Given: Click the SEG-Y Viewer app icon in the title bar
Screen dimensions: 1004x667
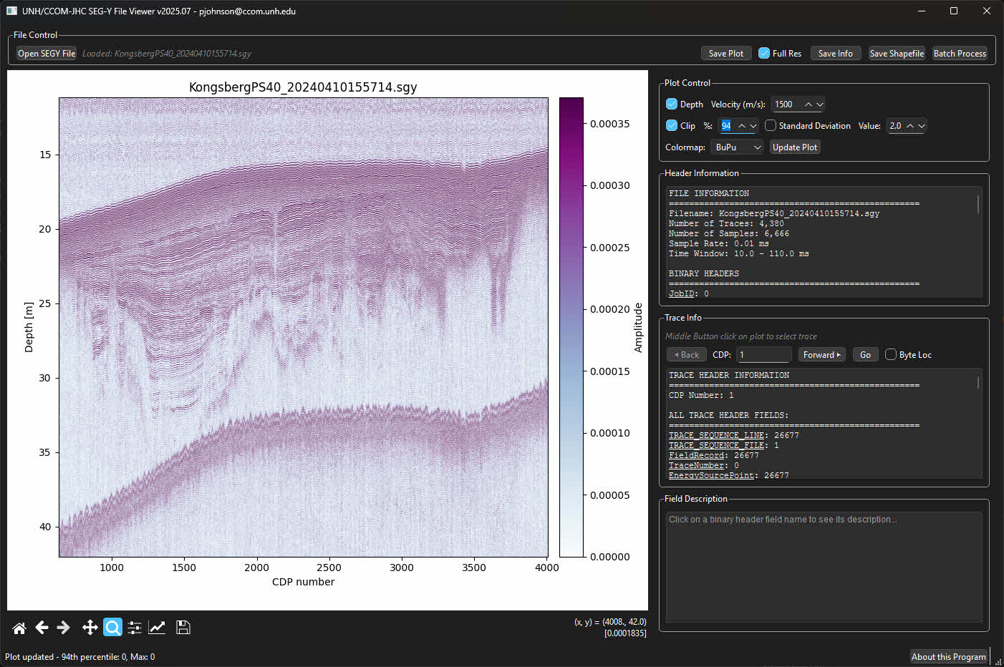Looking at the screenshot, I should point(11,11).
